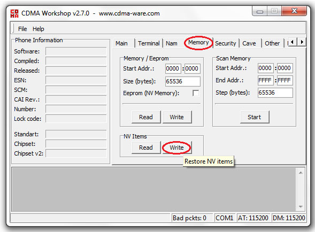The width and height of the screenshot is (315, 232).
Task: Click the CDMA Workshop app icon in title bar
Action: [14, 13]
